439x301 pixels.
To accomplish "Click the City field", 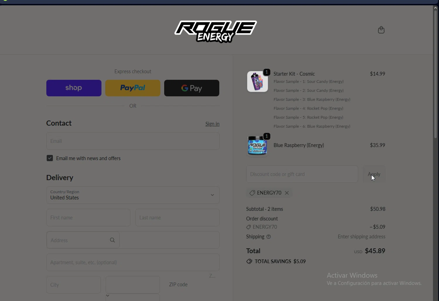I will (73, 285).
